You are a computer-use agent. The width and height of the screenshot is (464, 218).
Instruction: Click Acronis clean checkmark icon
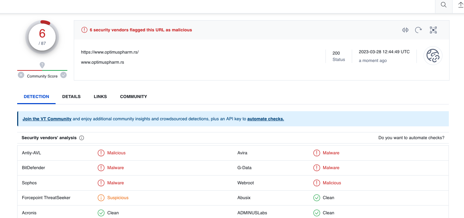[101, 213]
